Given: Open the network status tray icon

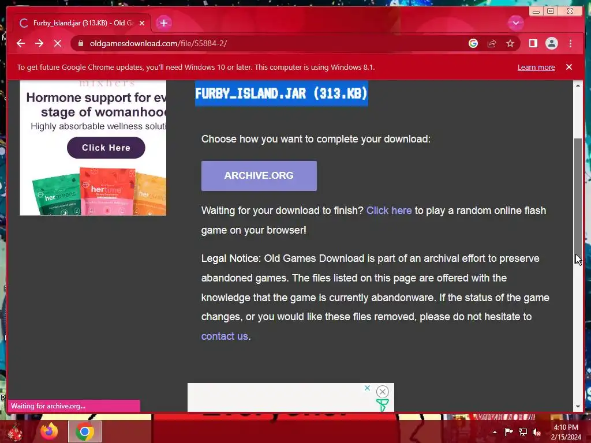Looking at the screenshot, I should (x=523, y=431).
